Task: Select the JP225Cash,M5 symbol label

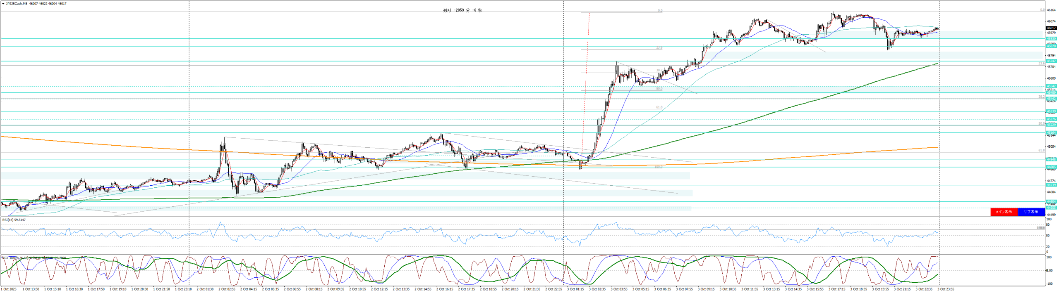Action: 17,4
